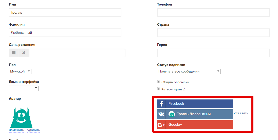The width and height of the screenshot is (278, 140).
Task: Toggle the Общие рассылки checkbox
Action: (x=159, y=82)
